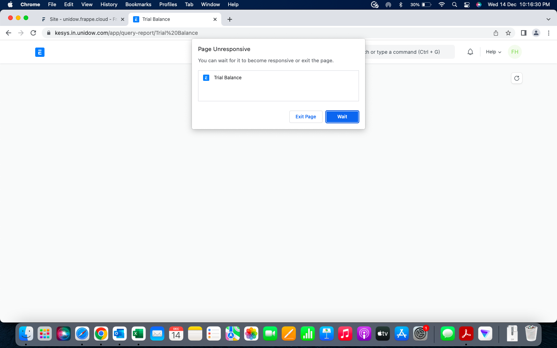The height and width of the screenshot is (348, 557).
Task: Open Spotlight search in the menu bar
Action: (454, 5)
